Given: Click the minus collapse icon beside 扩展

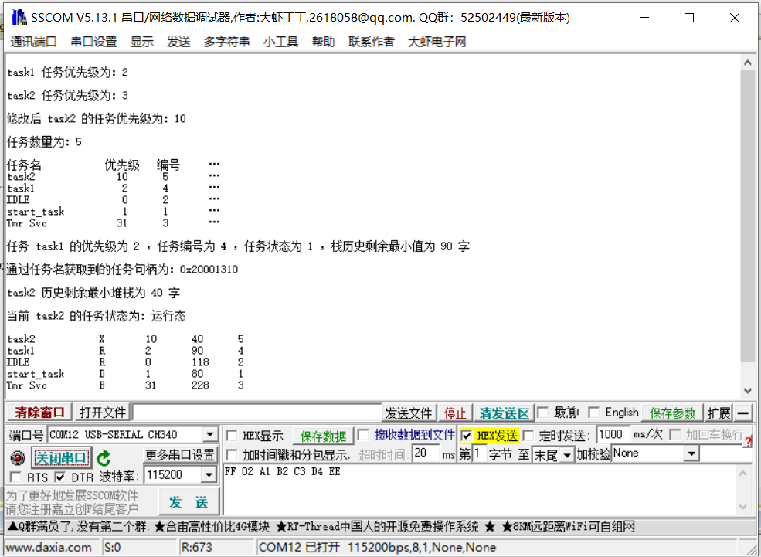Looking at the screenshot, I should (742, 413).
